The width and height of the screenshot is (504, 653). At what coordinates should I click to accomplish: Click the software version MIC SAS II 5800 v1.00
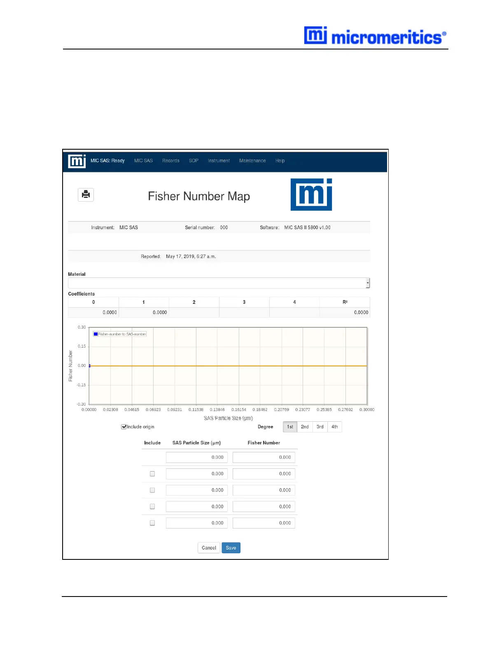pyautogui.click(x=307, y=228)
